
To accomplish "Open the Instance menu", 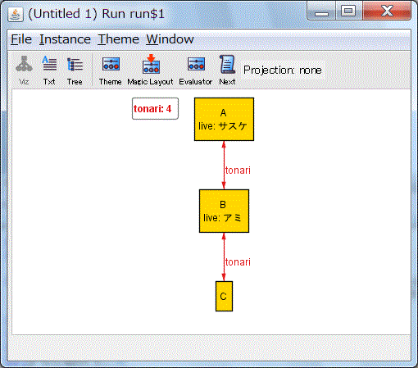I will 65,39.
